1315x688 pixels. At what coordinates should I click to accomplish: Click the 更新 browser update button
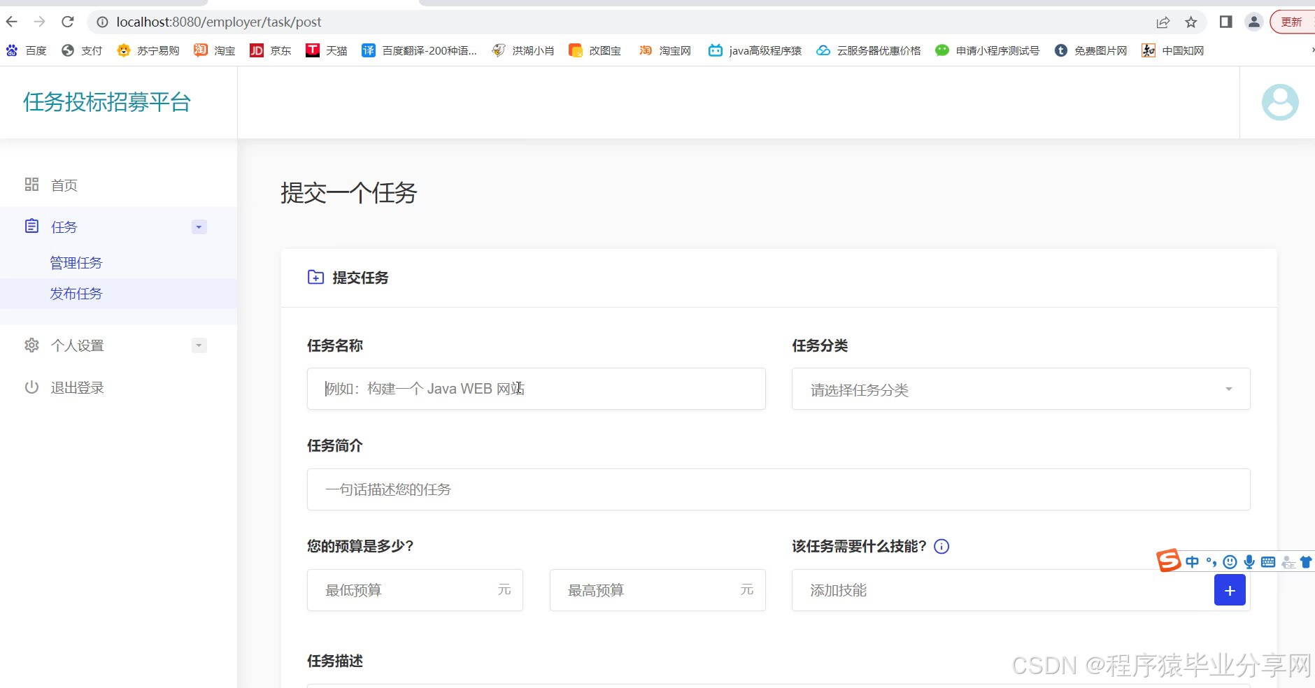click(1292, 22)
